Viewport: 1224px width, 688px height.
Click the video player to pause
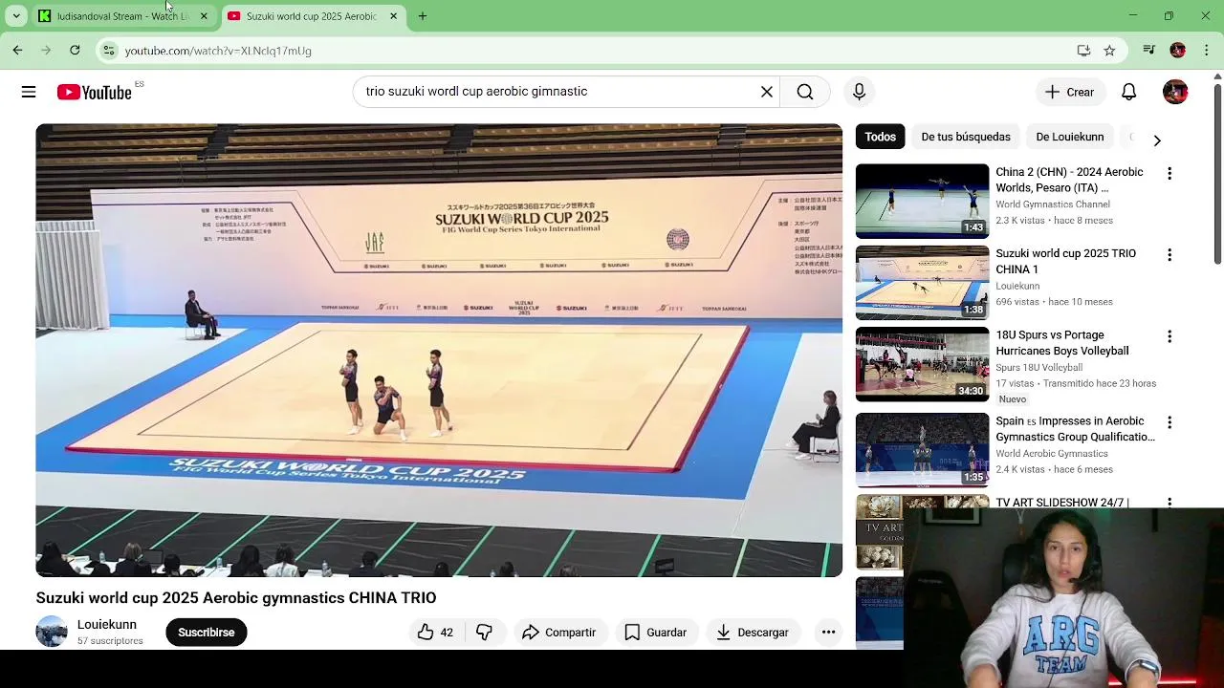439,350
